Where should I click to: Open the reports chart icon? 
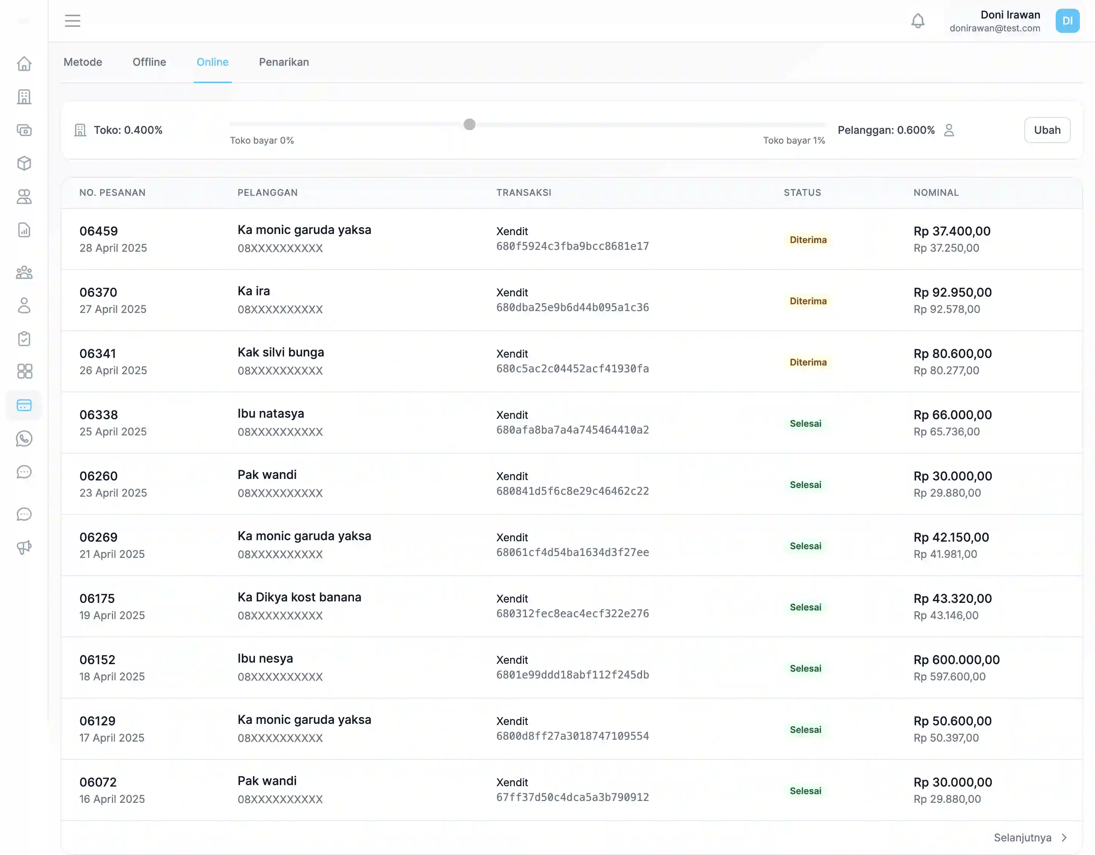pos(24,230)
